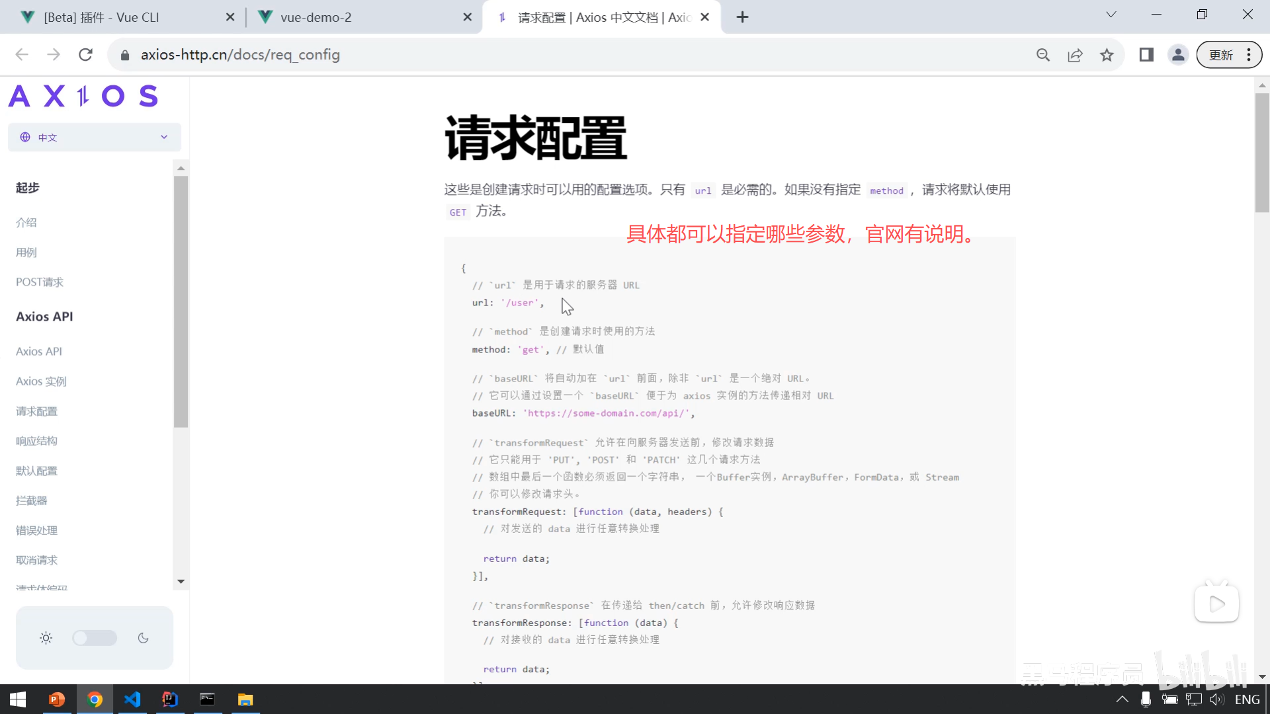
Task: Click the 更新 browser update button
Action: pos(1221,55)
